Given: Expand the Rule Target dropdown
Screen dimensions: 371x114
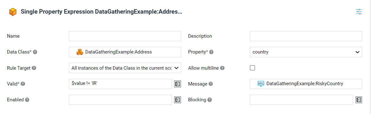Looking at the screenshot, I should [x=125, y=68].
